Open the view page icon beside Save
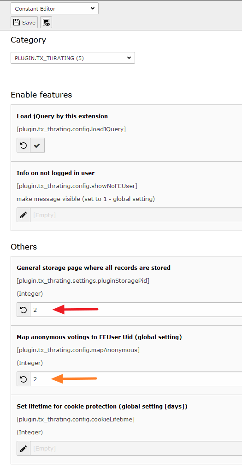The image size is (242, 469). point(46,23)
